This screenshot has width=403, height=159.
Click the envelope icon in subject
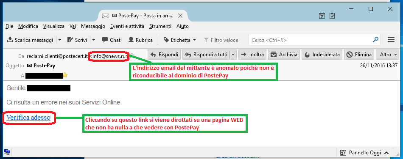[x=29, y=66]
